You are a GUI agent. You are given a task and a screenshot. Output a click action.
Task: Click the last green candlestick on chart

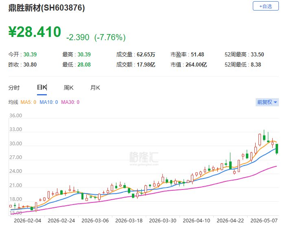(x=277, y=149)
